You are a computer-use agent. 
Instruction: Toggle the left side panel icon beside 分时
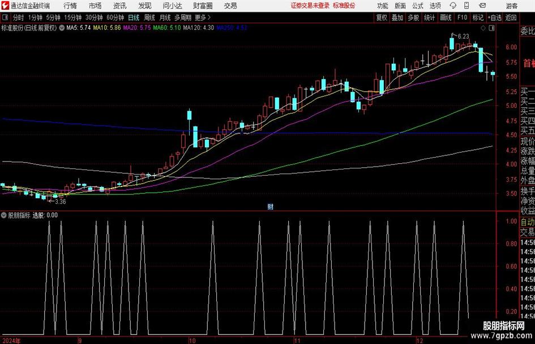coord(5,18)
